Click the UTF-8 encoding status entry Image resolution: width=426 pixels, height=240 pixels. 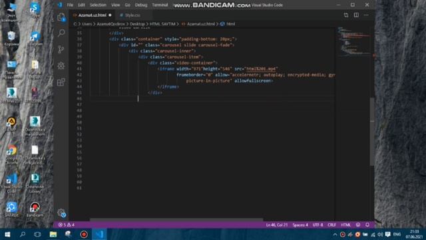coord(318,225)
